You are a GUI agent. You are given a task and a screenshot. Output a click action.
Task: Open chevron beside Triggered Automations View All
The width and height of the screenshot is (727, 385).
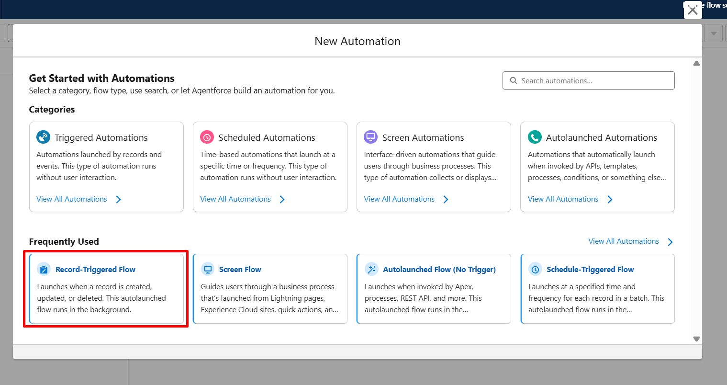[x=119, y=199]
